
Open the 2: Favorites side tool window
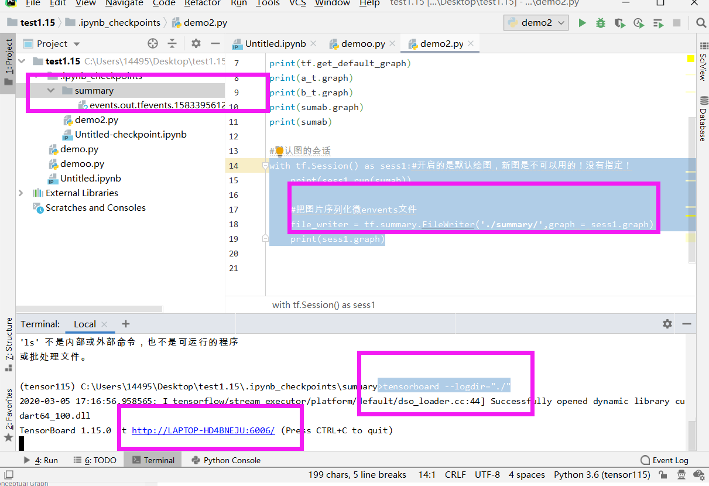tap(8, 416)
